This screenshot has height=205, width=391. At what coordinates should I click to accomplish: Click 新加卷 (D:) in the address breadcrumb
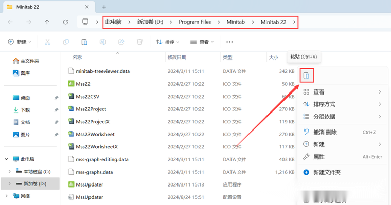click(150, 22)
